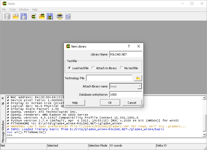The width and height of the screenshot is (207, 150).
Task: Click the Database units/micron field
Action: pos(125,95)
